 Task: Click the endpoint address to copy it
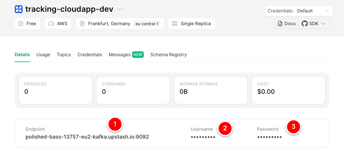[87, 137]
